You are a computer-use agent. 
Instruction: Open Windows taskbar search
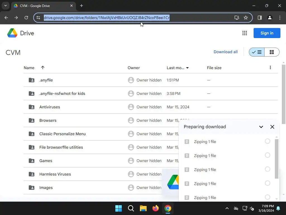click(131, 208)
